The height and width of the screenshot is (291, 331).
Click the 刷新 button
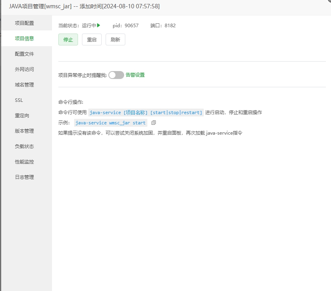pyautogui.click(x=115, y=39)
